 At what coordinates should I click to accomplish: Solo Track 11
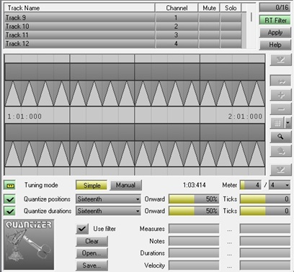coord(231,35)
